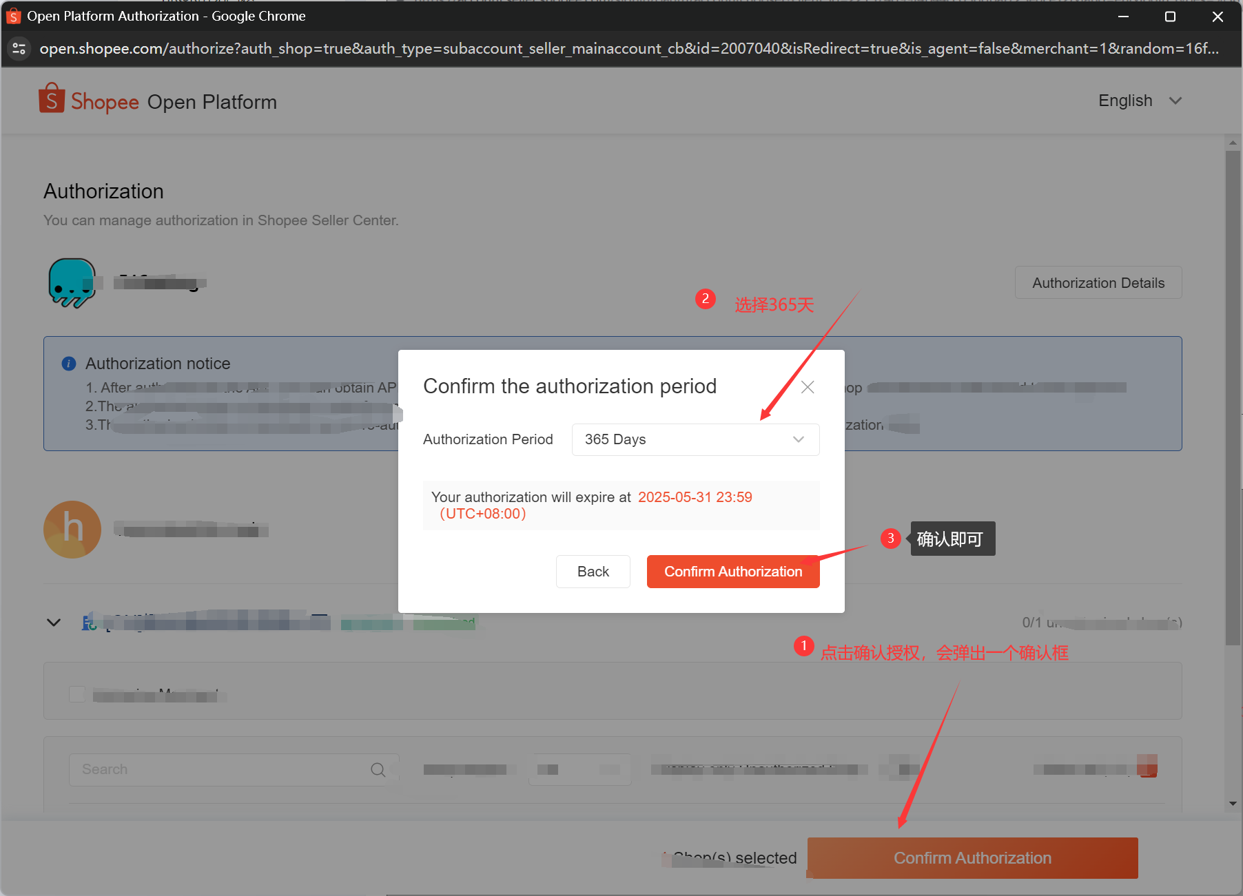Minimize the Chrome window
Viewport: 1243px width, 896px height.
coord(1123,17)
